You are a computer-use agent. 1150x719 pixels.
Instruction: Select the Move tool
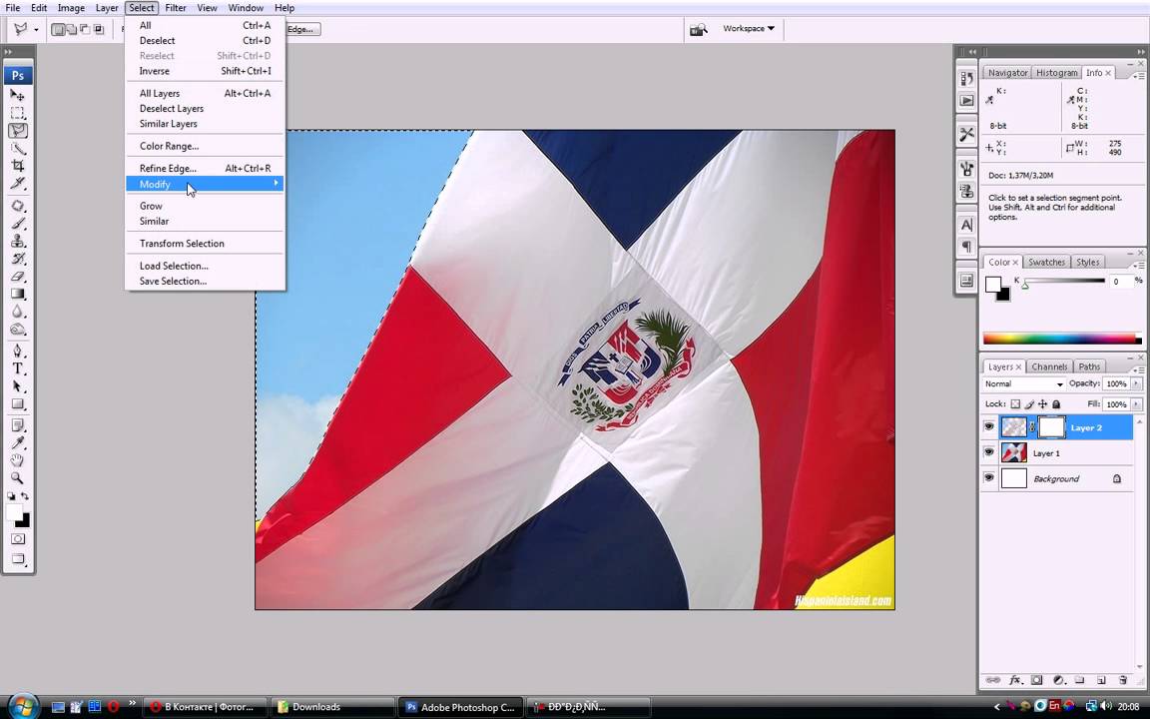point(18,95)
